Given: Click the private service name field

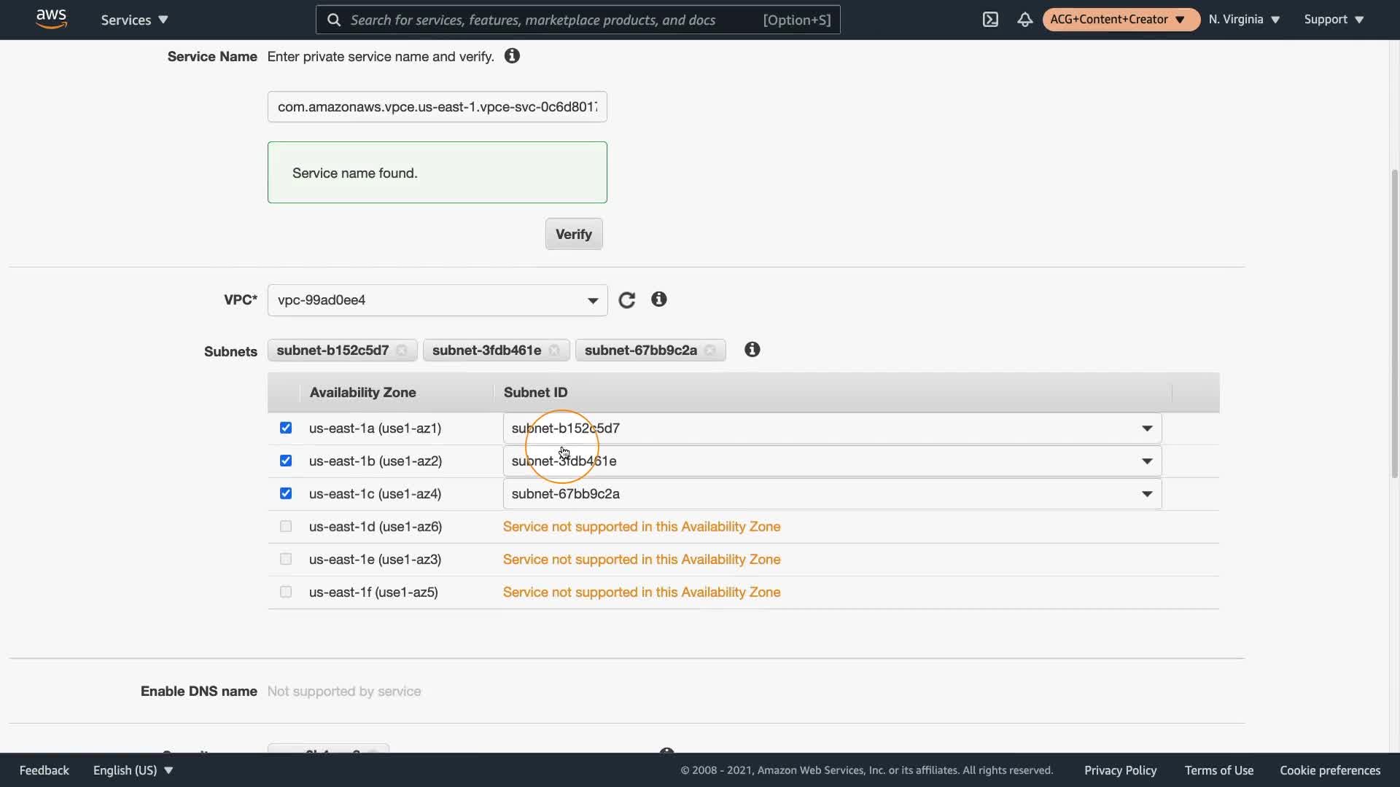Looking at the screenshot, I should [x=437, y=107].
